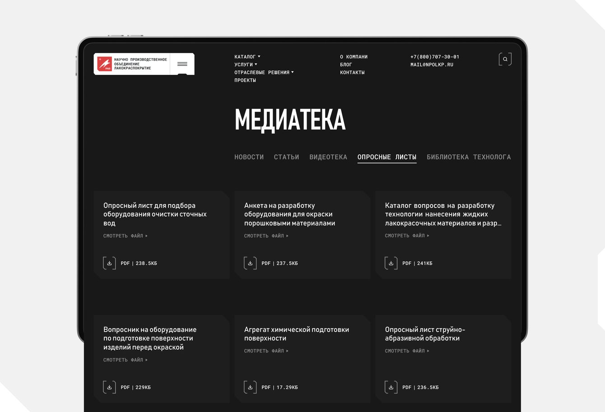This screenshot has width=605, height=412.
Task: Open Анкета на разработку оборудования title
Action: coord(289,214)
